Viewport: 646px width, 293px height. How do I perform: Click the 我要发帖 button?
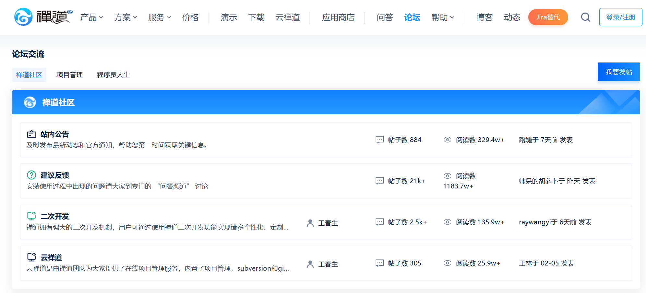pos(618,72)
